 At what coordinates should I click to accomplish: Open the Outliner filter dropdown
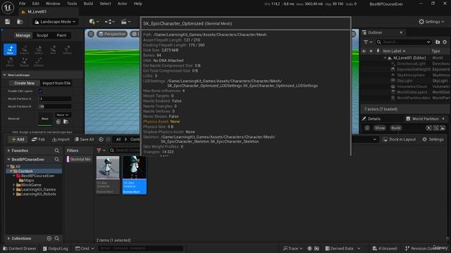click(x=368, y=42)
